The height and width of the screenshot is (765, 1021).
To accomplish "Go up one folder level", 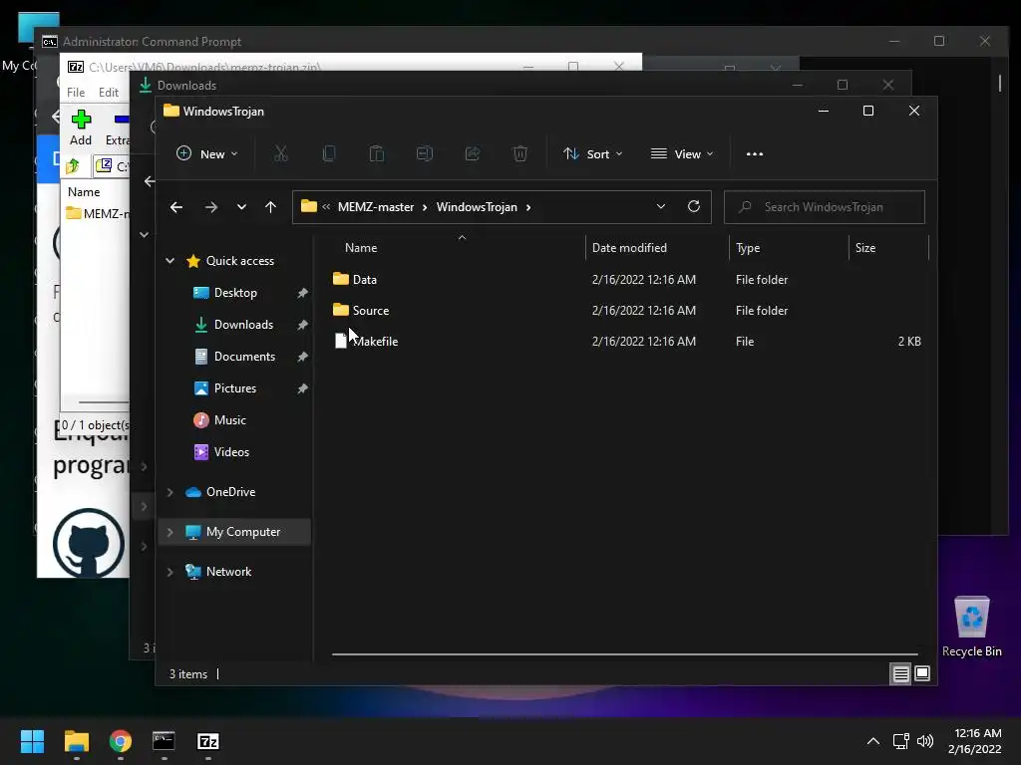I will coord(271,207).
